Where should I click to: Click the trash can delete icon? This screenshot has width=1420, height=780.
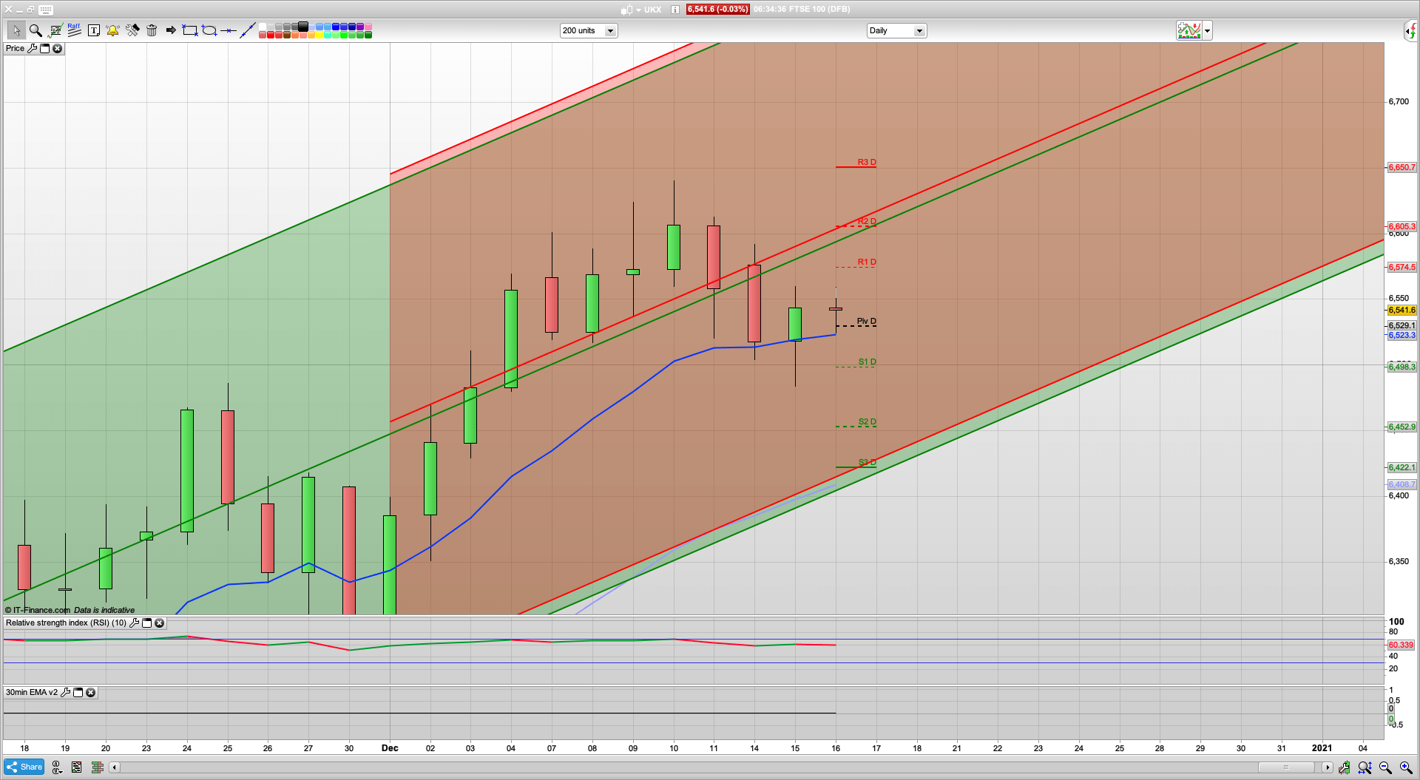click(x=152, y=30)
